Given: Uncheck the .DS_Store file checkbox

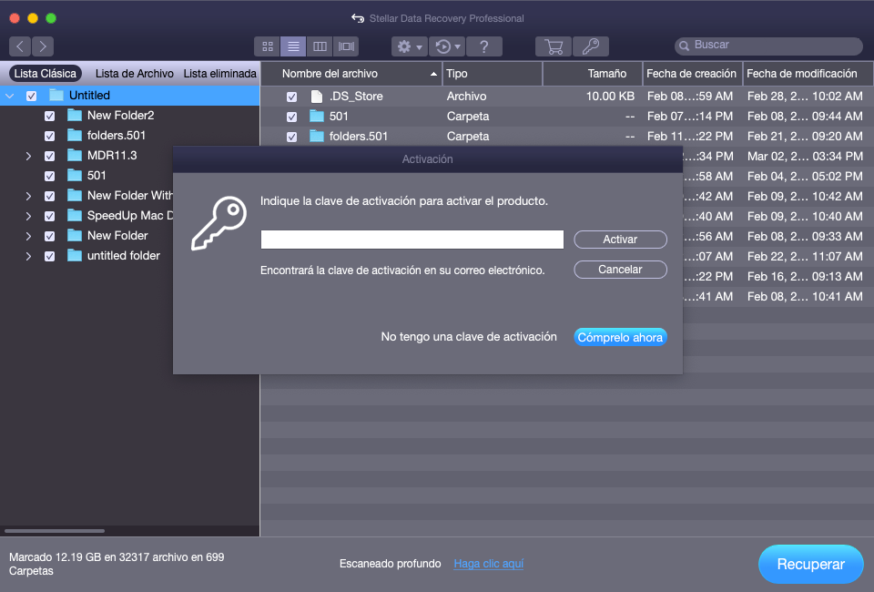Looking at the screenshot, I should tap(291, 97).
